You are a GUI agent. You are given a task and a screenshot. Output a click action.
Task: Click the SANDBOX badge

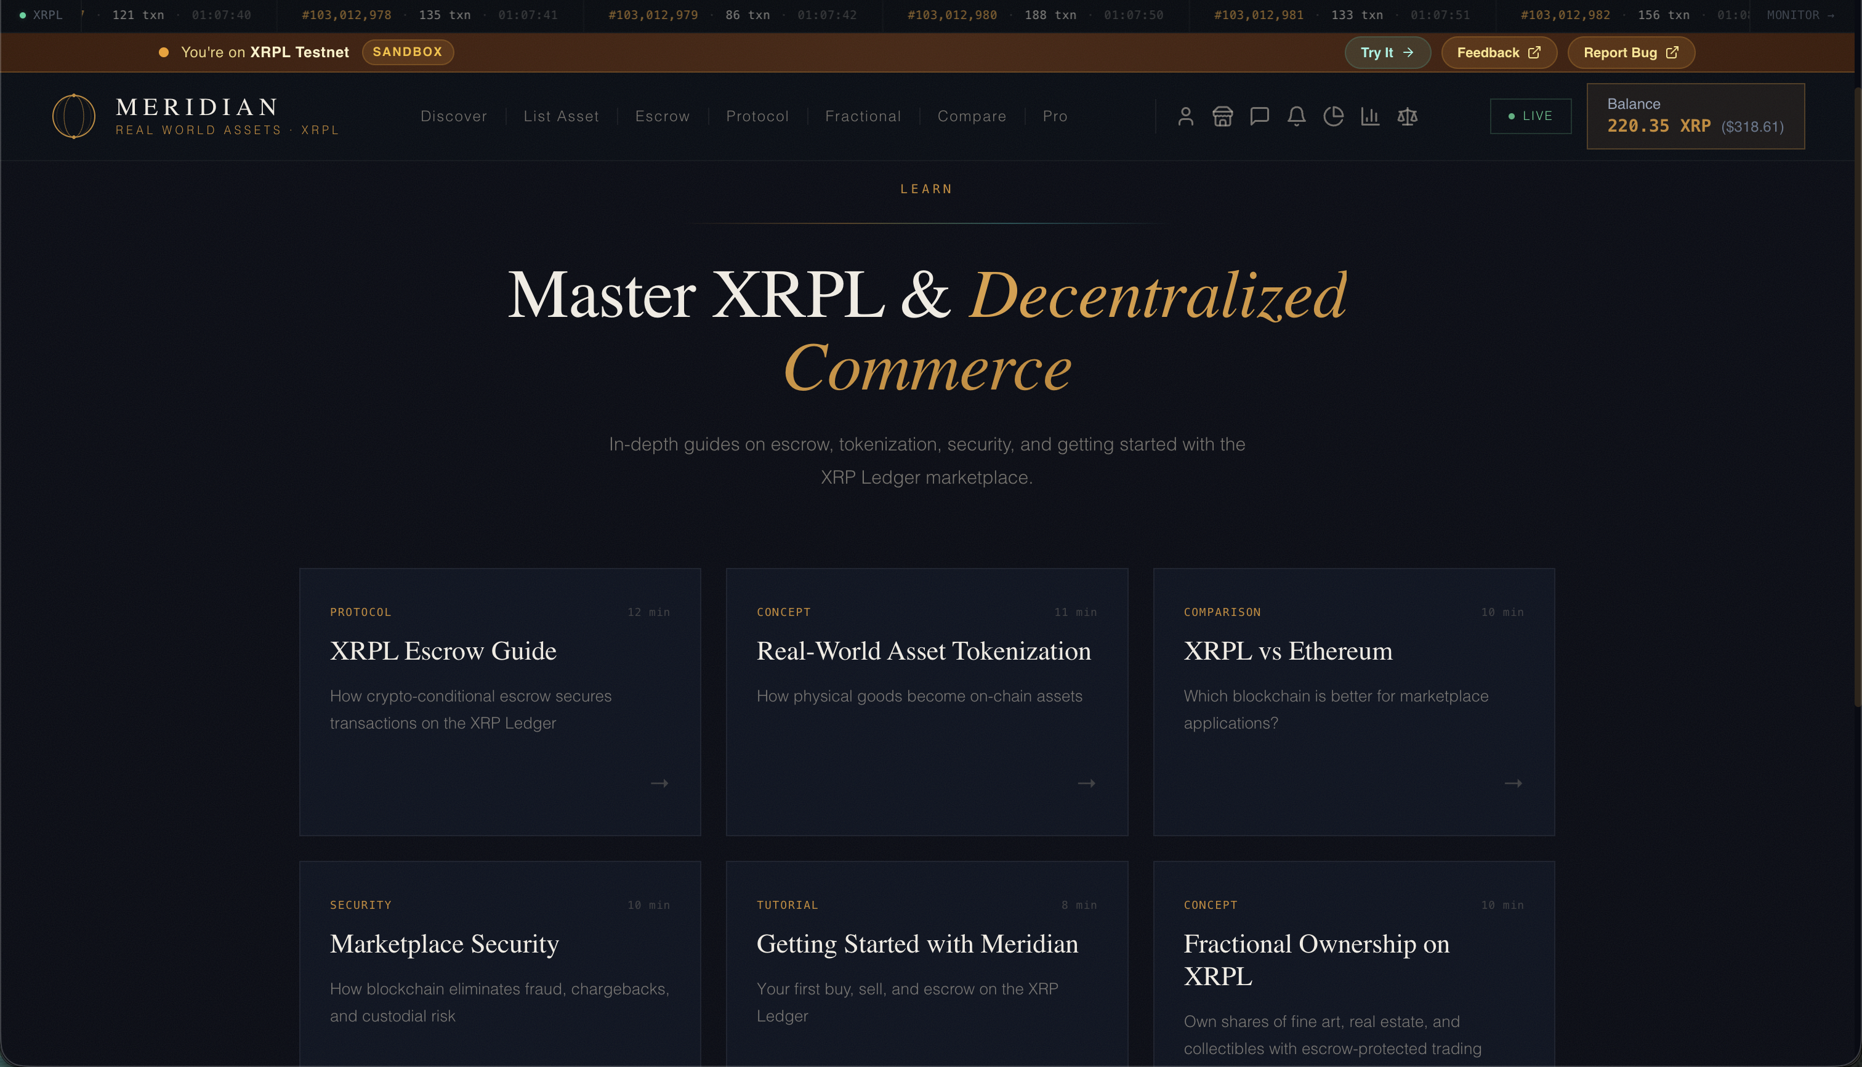click(x=408, y=52)
